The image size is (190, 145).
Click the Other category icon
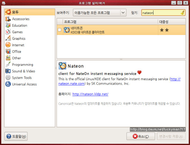(8, 58)
